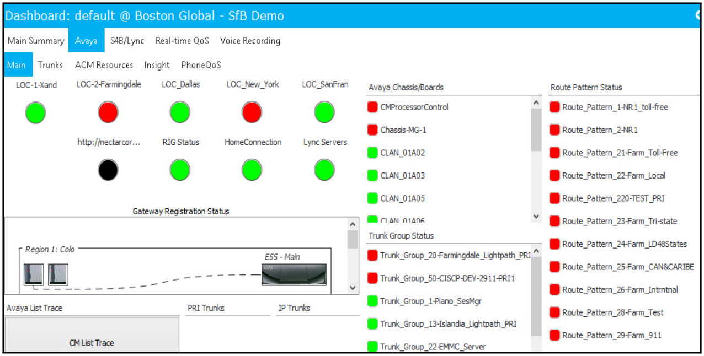Screen dimensions: 704x356
Task: Click red square for Route_Pattern_21-Farm_Toll-Free
Action: pos(554,153)
